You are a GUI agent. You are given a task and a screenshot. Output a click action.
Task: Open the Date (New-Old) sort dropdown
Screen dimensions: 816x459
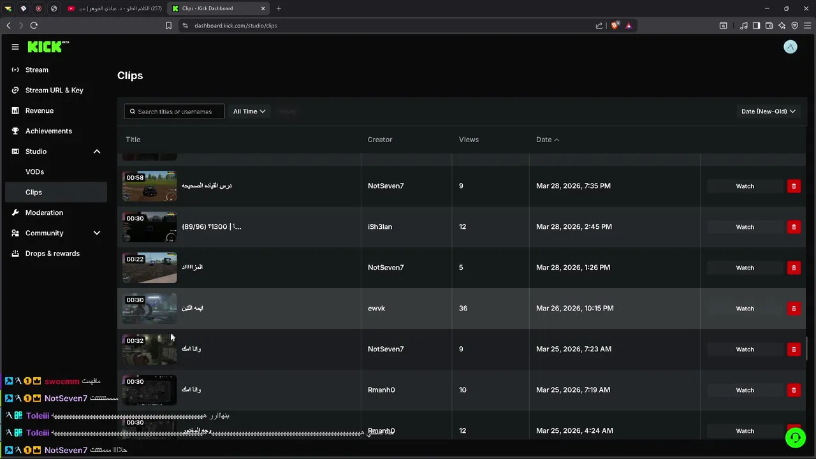point(768,112)
